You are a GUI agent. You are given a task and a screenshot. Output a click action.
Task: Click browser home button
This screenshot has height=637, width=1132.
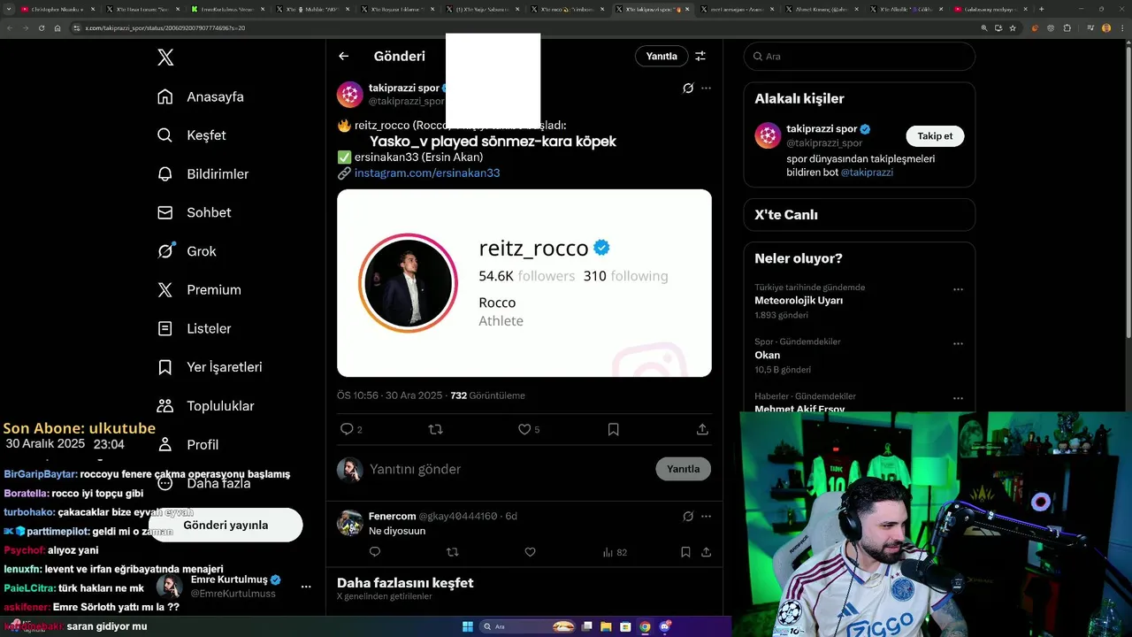[57, 28]
